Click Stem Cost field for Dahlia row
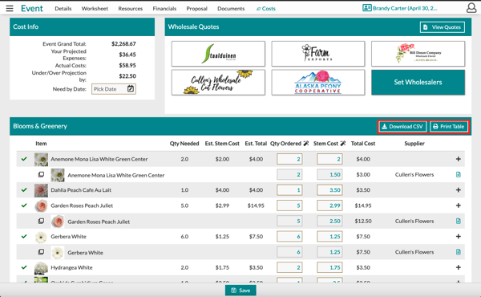The image size is (481, 297). coord(329,189)
